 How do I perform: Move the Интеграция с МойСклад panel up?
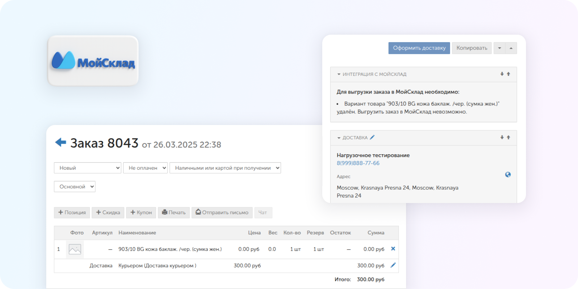(x=508, y=74)
